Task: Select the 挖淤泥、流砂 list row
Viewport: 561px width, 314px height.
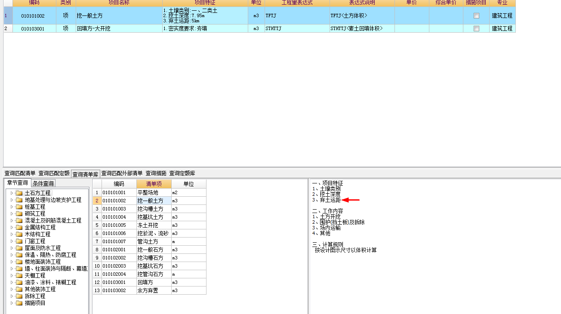Action: pyautogui.click(x=150, y=233)
